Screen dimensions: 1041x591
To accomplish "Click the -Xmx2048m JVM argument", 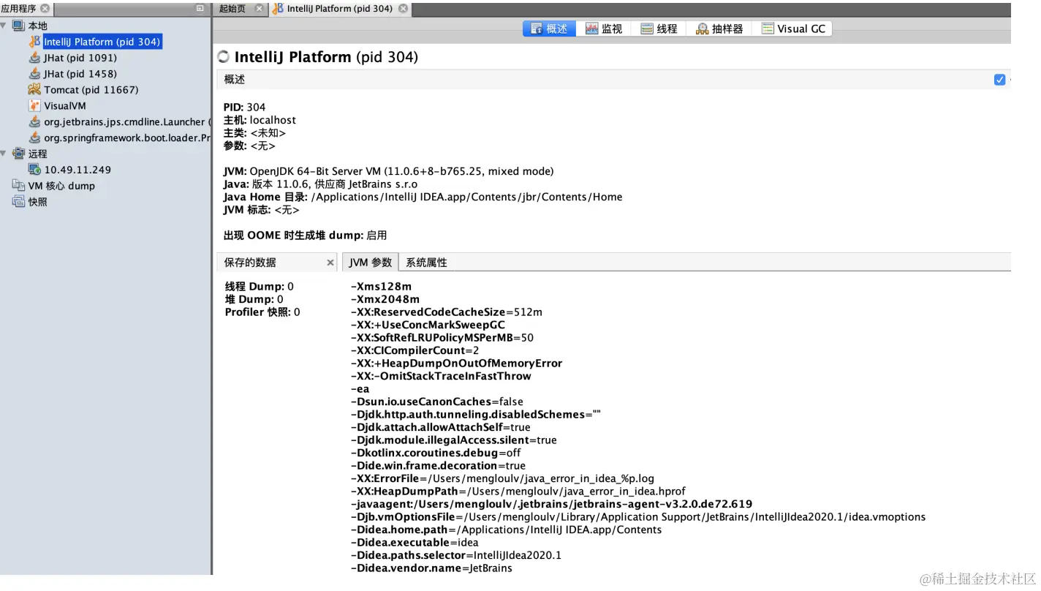I will [x=385, y=299].
